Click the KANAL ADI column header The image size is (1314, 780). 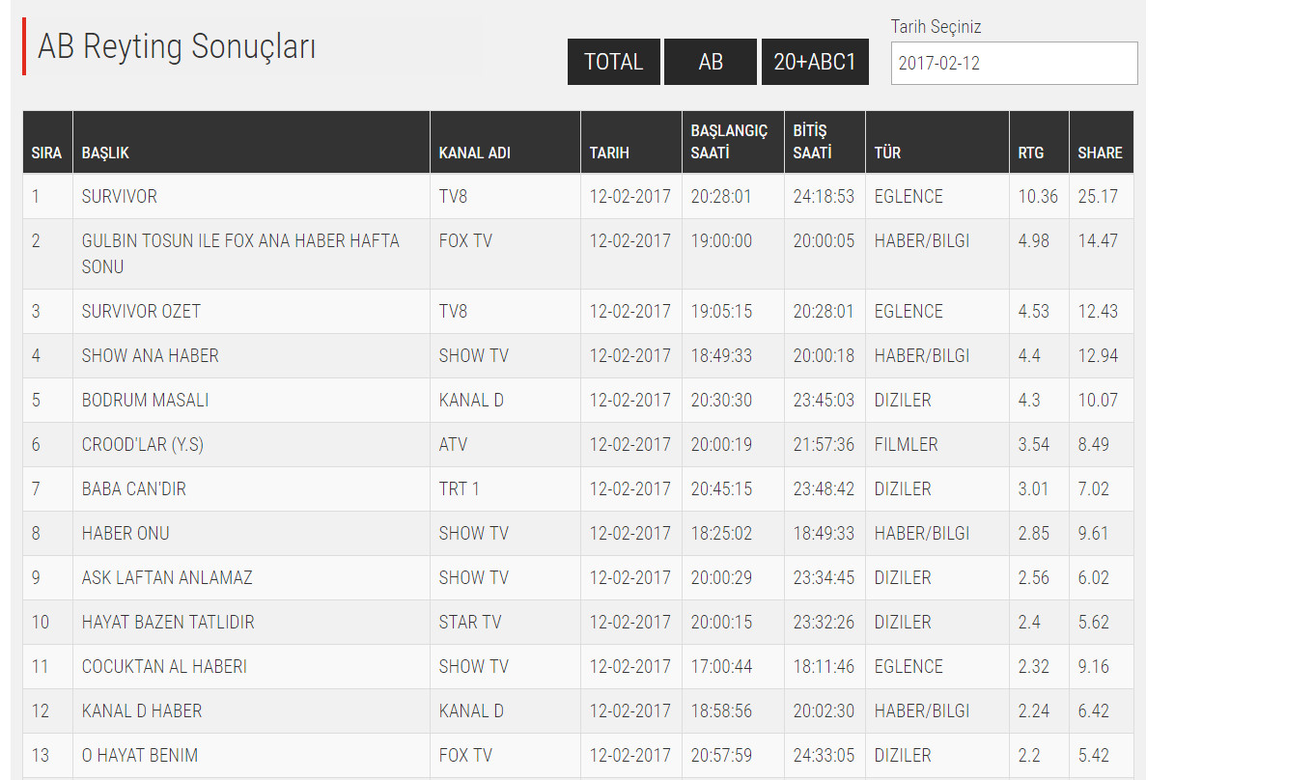[474, 153]
